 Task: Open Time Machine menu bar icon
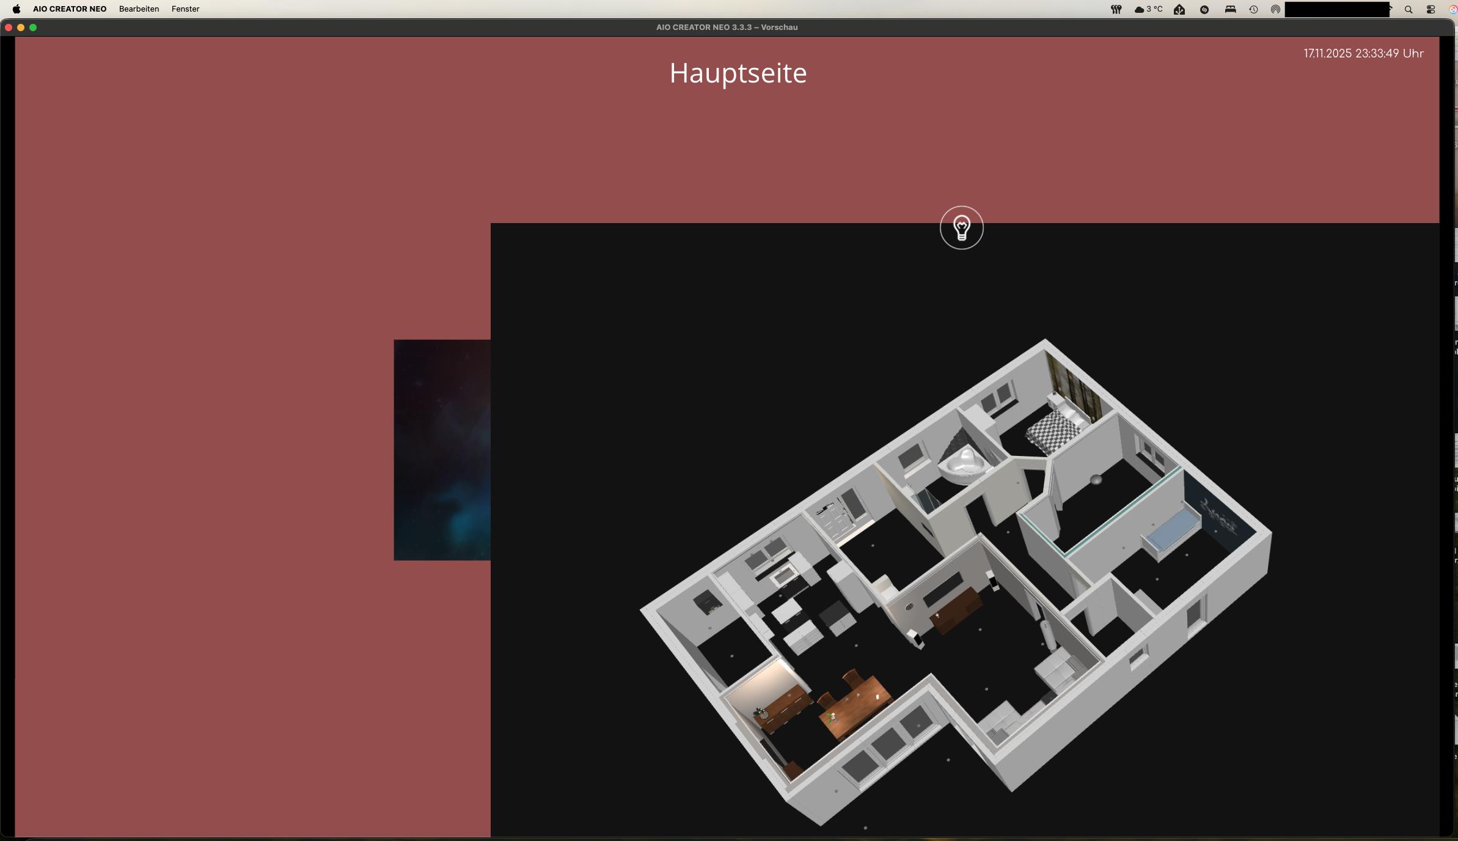1253,9
